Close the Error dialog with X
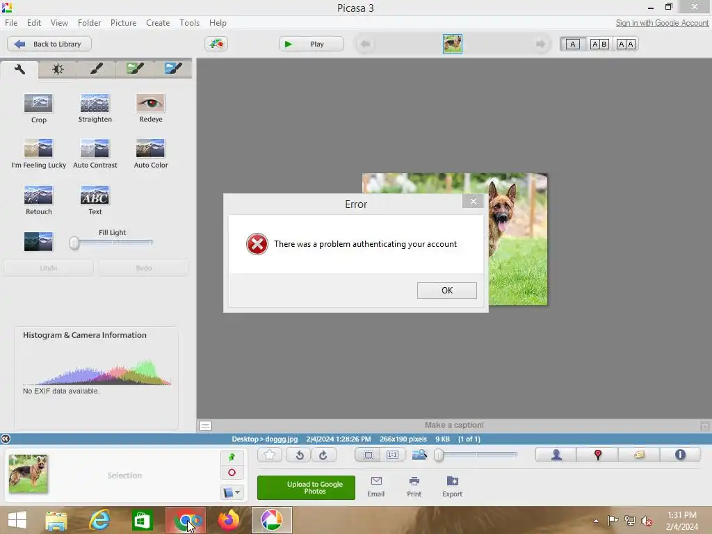 tap(473, 201)
